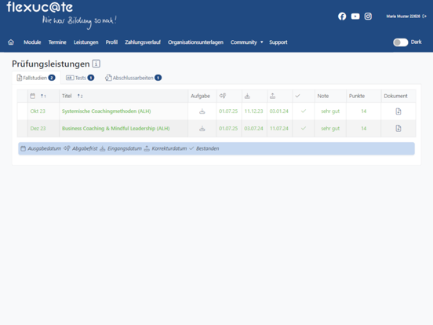Image resolution: width=433 pixels, height=325 pixels.
Task: Click Korrekturdatum in the legend bar
Action: click(x=169, y=148)
